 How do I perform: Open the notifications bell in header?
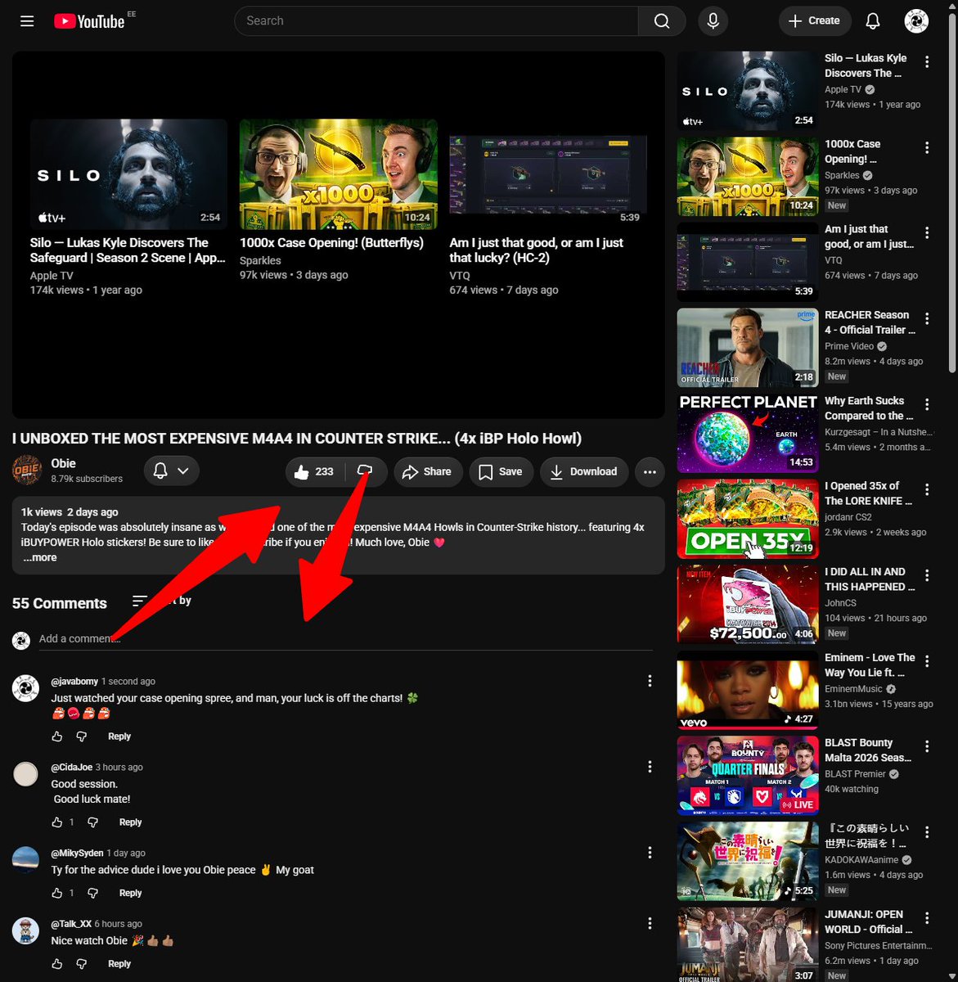(873, 21)
